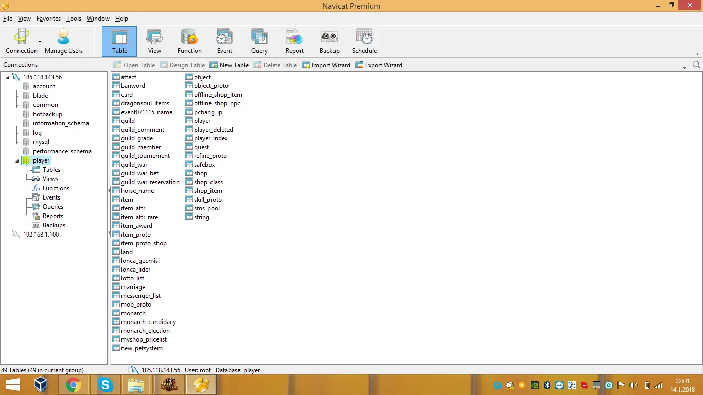The image size is (703, 395).
Task: Select the mysql database
Action: tap(41, 142)
